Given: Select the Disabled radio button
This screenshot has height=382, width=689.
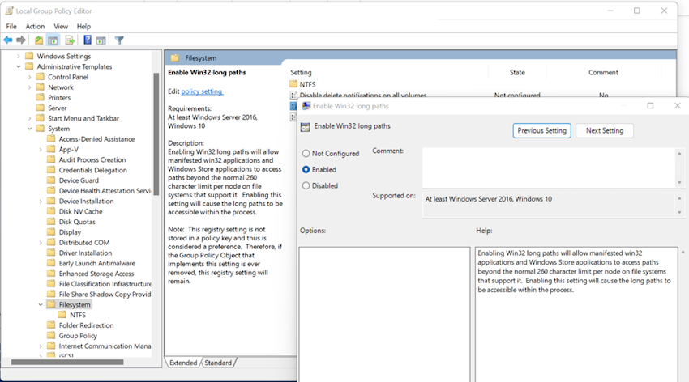Looking at the screenshot, I should tap(306, 185).
